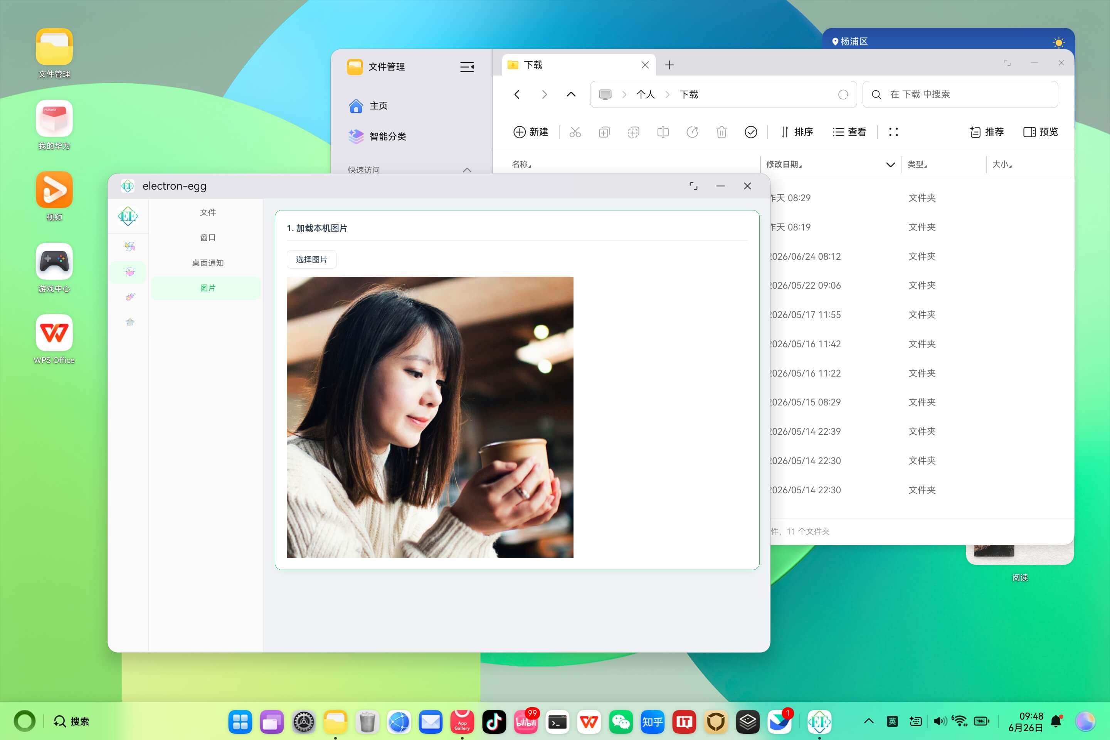This screenshot has width=1110, height=740.
Task: Select the pinwheel icon in electron-egg sidebar
Action: [130, 246]
